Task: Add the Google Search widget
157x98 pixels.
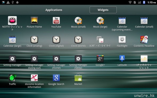Action: click(x=56, y=78)
